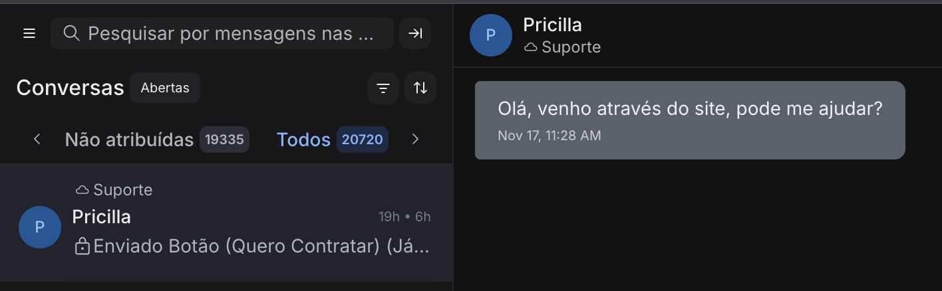Open Pricilla's avatar in the chat header
This screenshot has width=942, height=291.
point(491,35)
